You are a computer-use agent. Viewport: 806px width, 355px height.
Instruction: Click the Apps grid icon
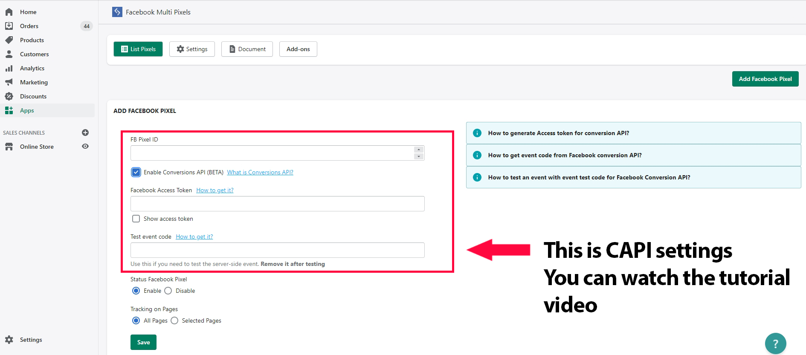9,110
